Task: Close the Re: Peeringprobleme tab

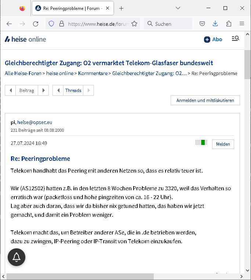Action: [x=108, y=8]
